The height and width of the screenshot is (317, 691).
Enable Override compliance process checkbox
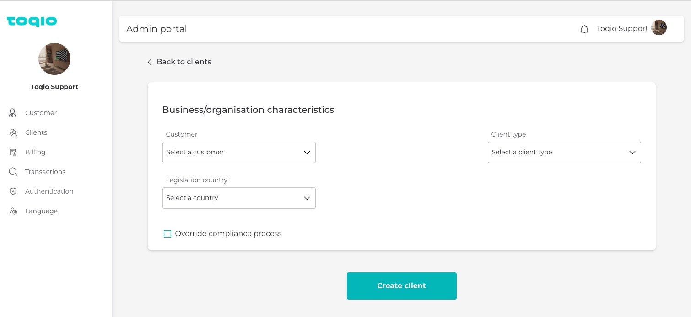tap(167, 234)
